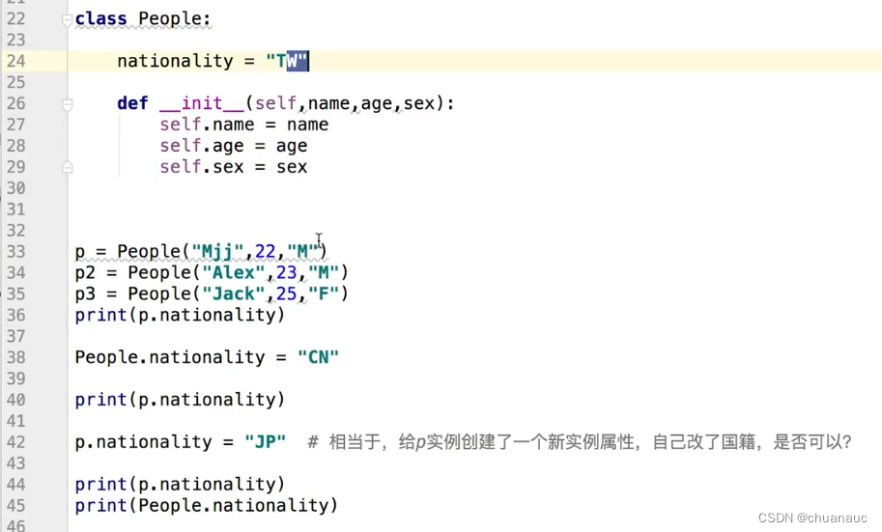Collapse the class People fold marker
882x532 pixels.
tap(67, 21)
